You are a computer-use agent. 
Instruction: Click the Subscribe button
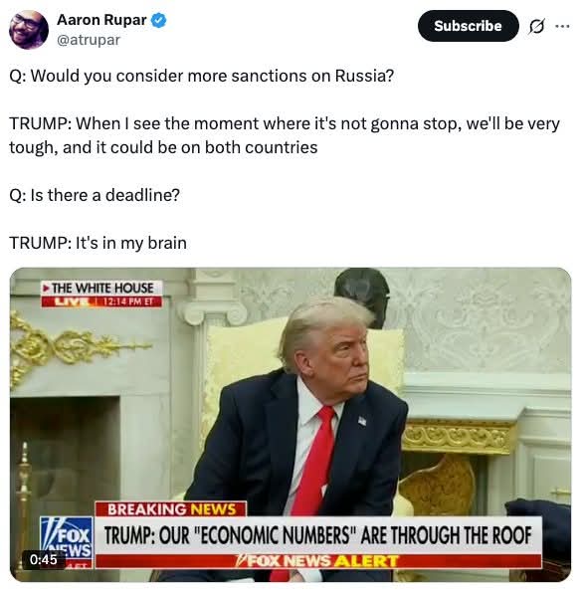click(468, 26)
